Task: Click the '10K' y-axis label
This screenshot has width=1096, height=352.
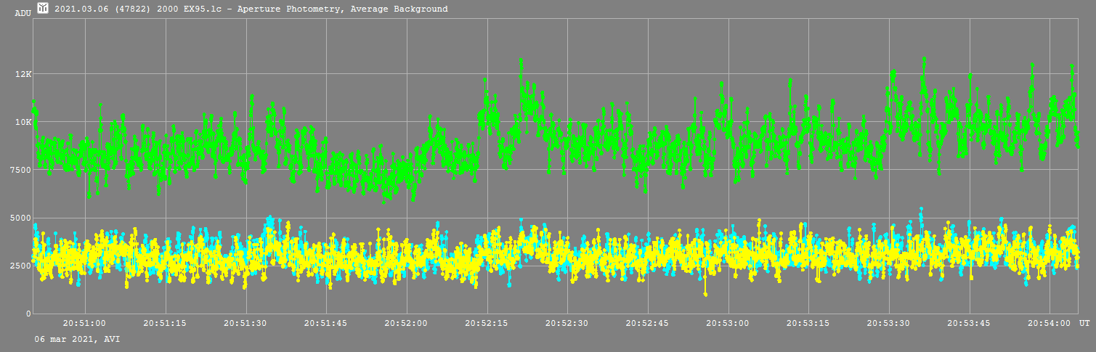Action: 23,122
